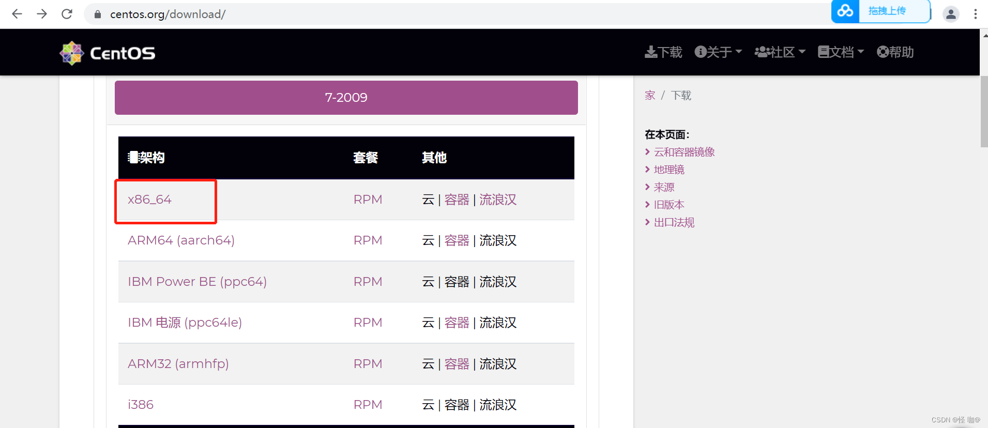Open the i386 architecture link
This screenshot has width=988, height=428.
point(141,405)
